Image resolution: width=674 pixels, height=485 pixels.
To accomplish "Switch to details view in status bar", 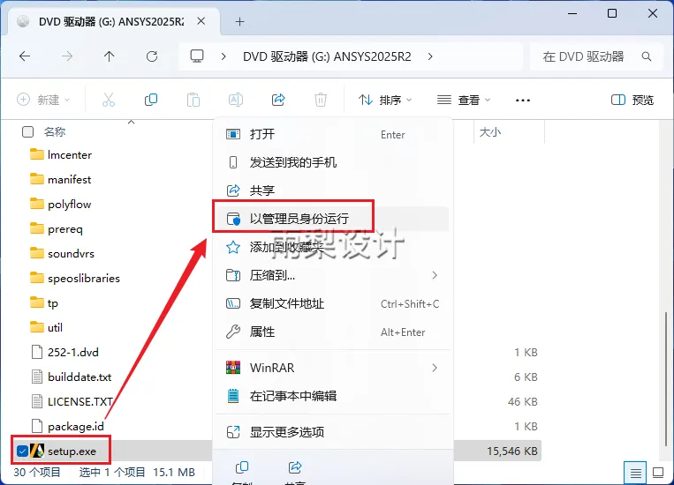I will [x=636, y=473].
